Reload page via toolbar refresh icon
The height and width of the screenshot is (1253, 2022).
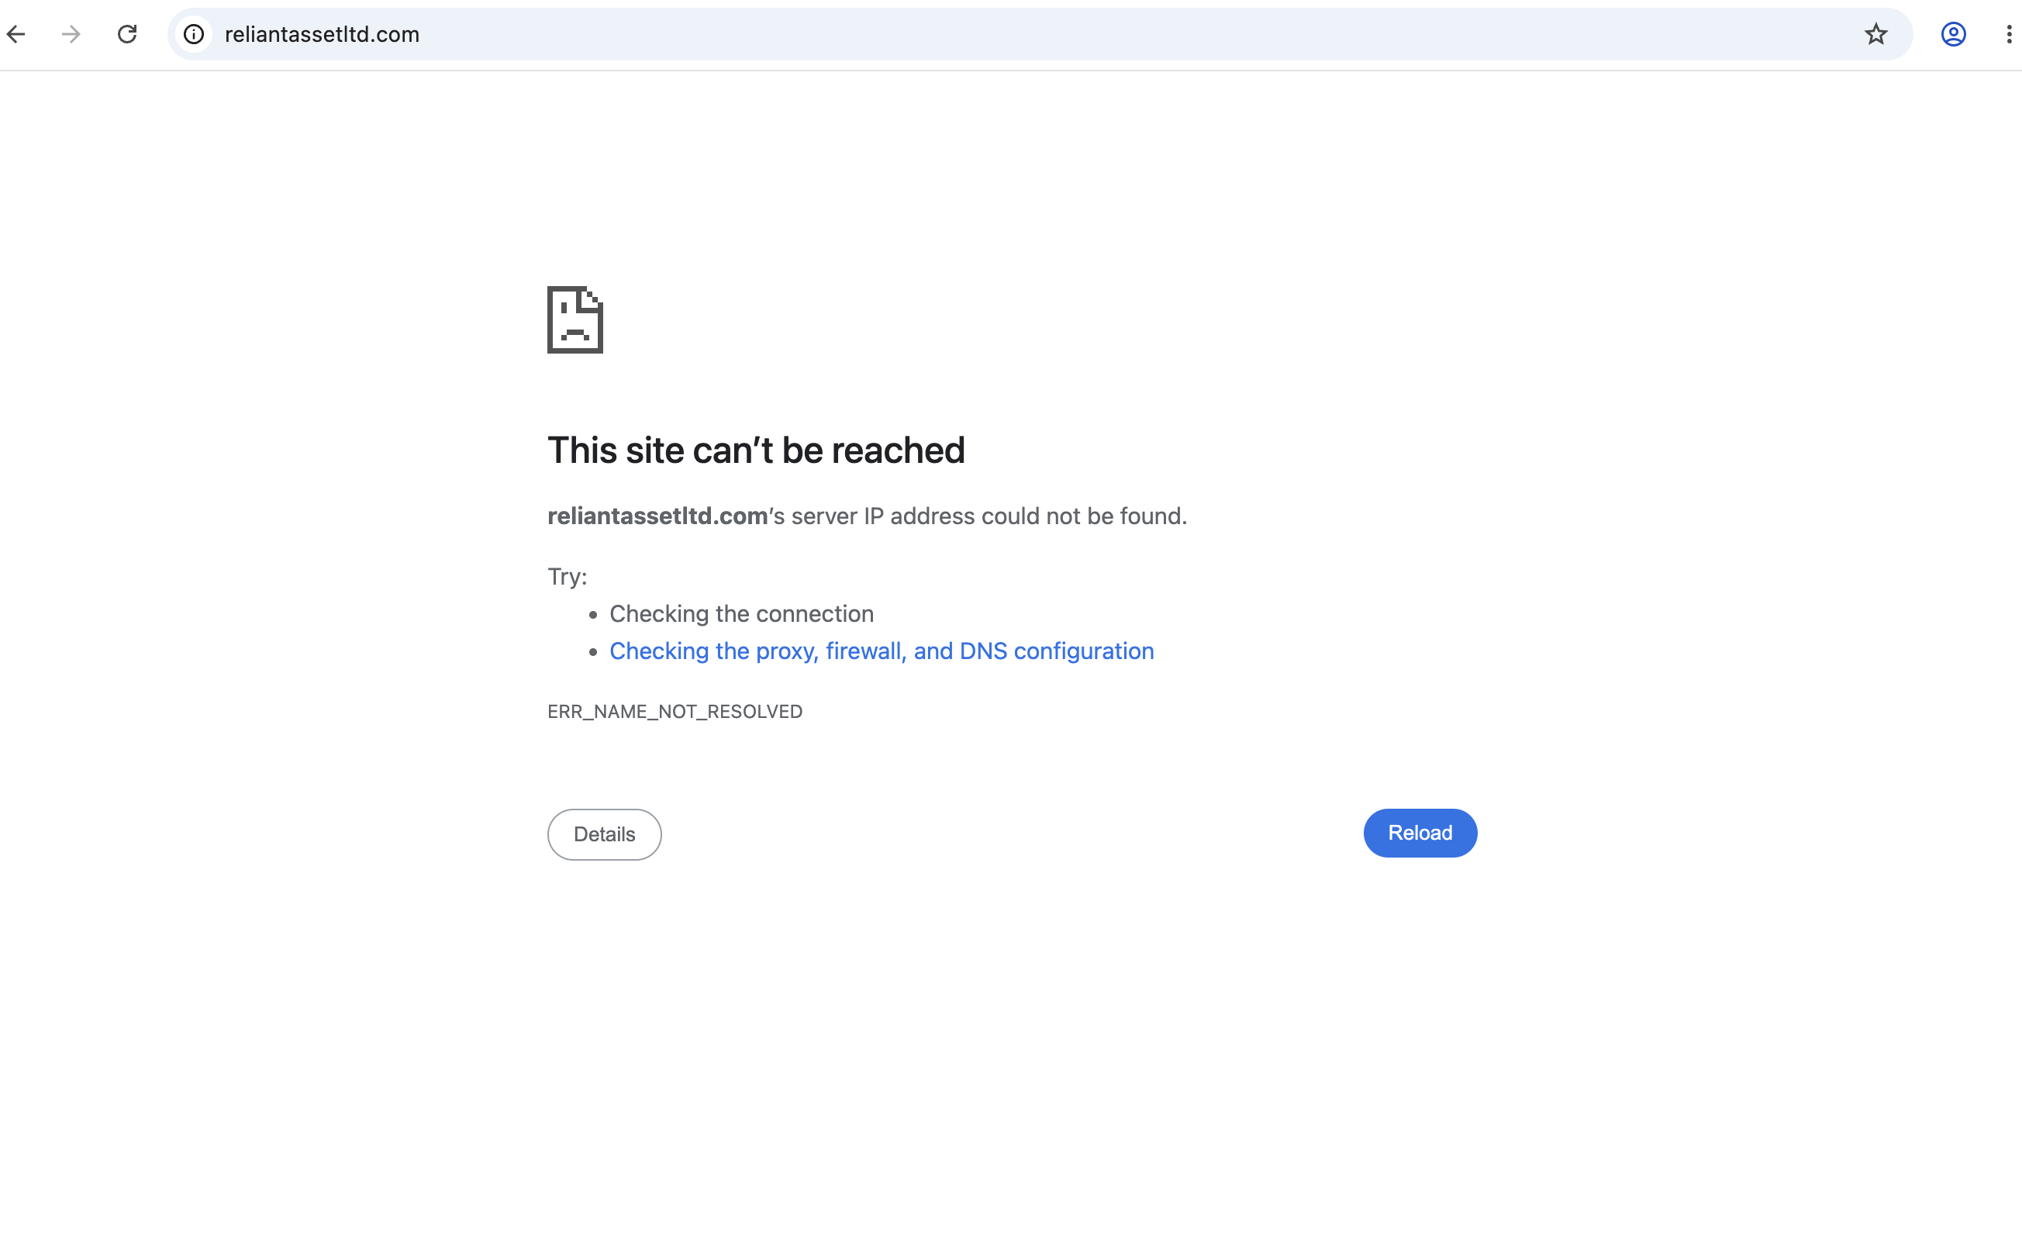pos(127,34)
